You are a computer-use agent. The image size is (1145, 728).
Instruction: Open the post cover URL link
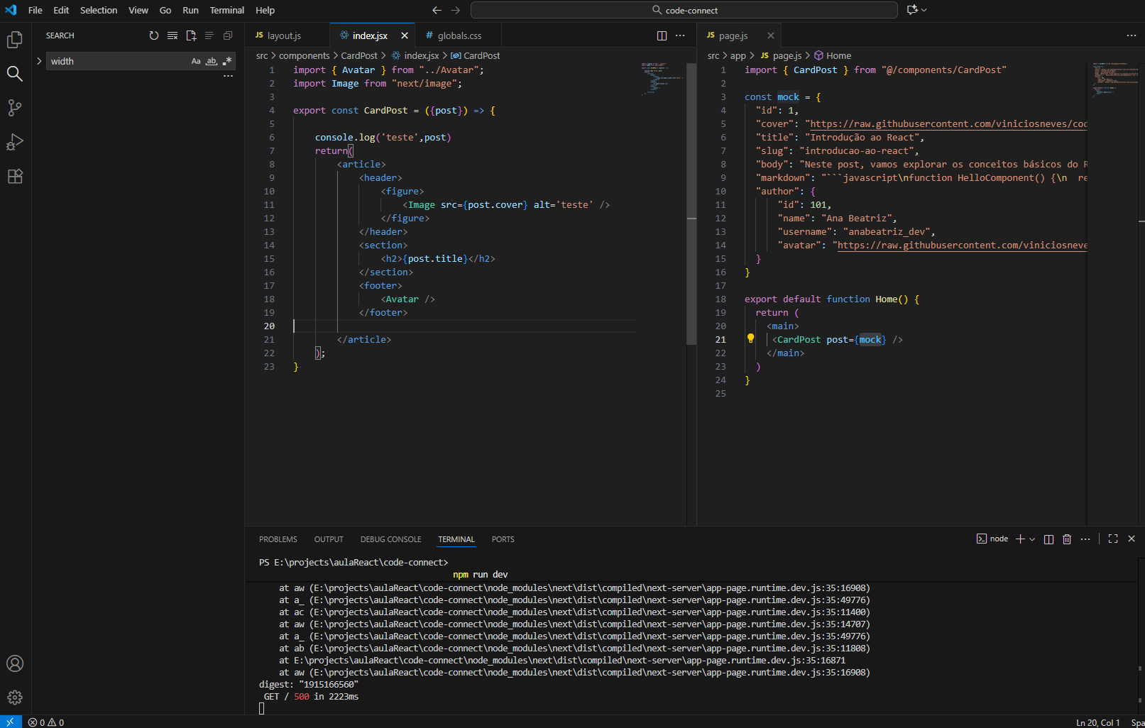[x=948, y=124]
